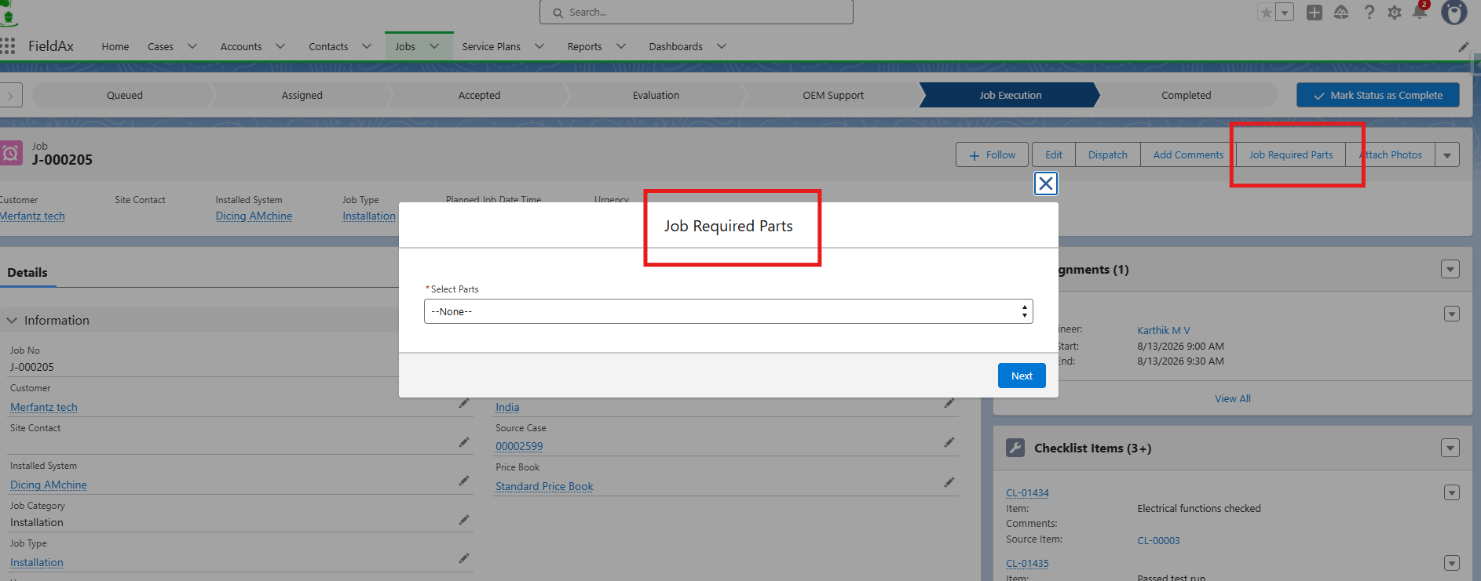Expand the Jobs tab dropdown chevron
Screen dimensions: 1481x581
(x=434, y=47)
